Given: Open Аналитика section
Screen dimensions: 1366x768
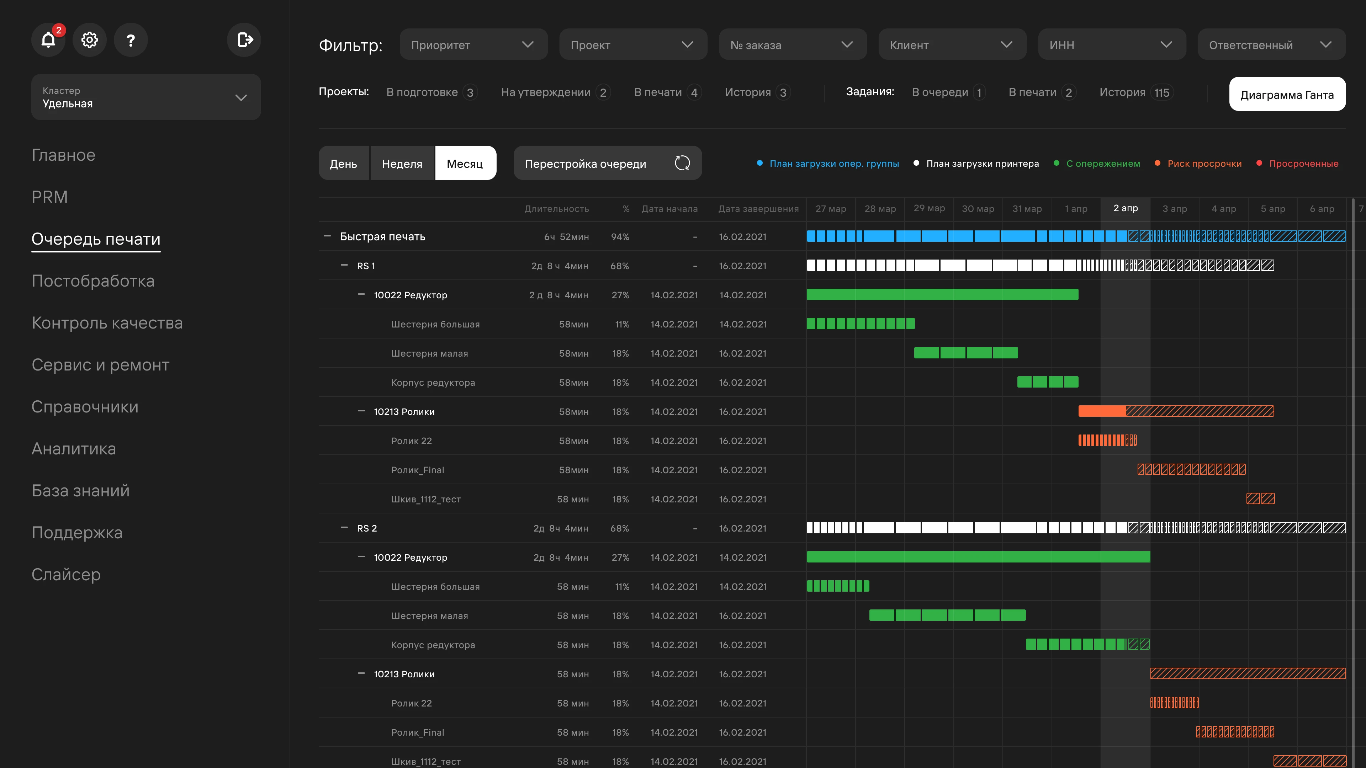Looking at the screenshot, I should click(74, 448).
